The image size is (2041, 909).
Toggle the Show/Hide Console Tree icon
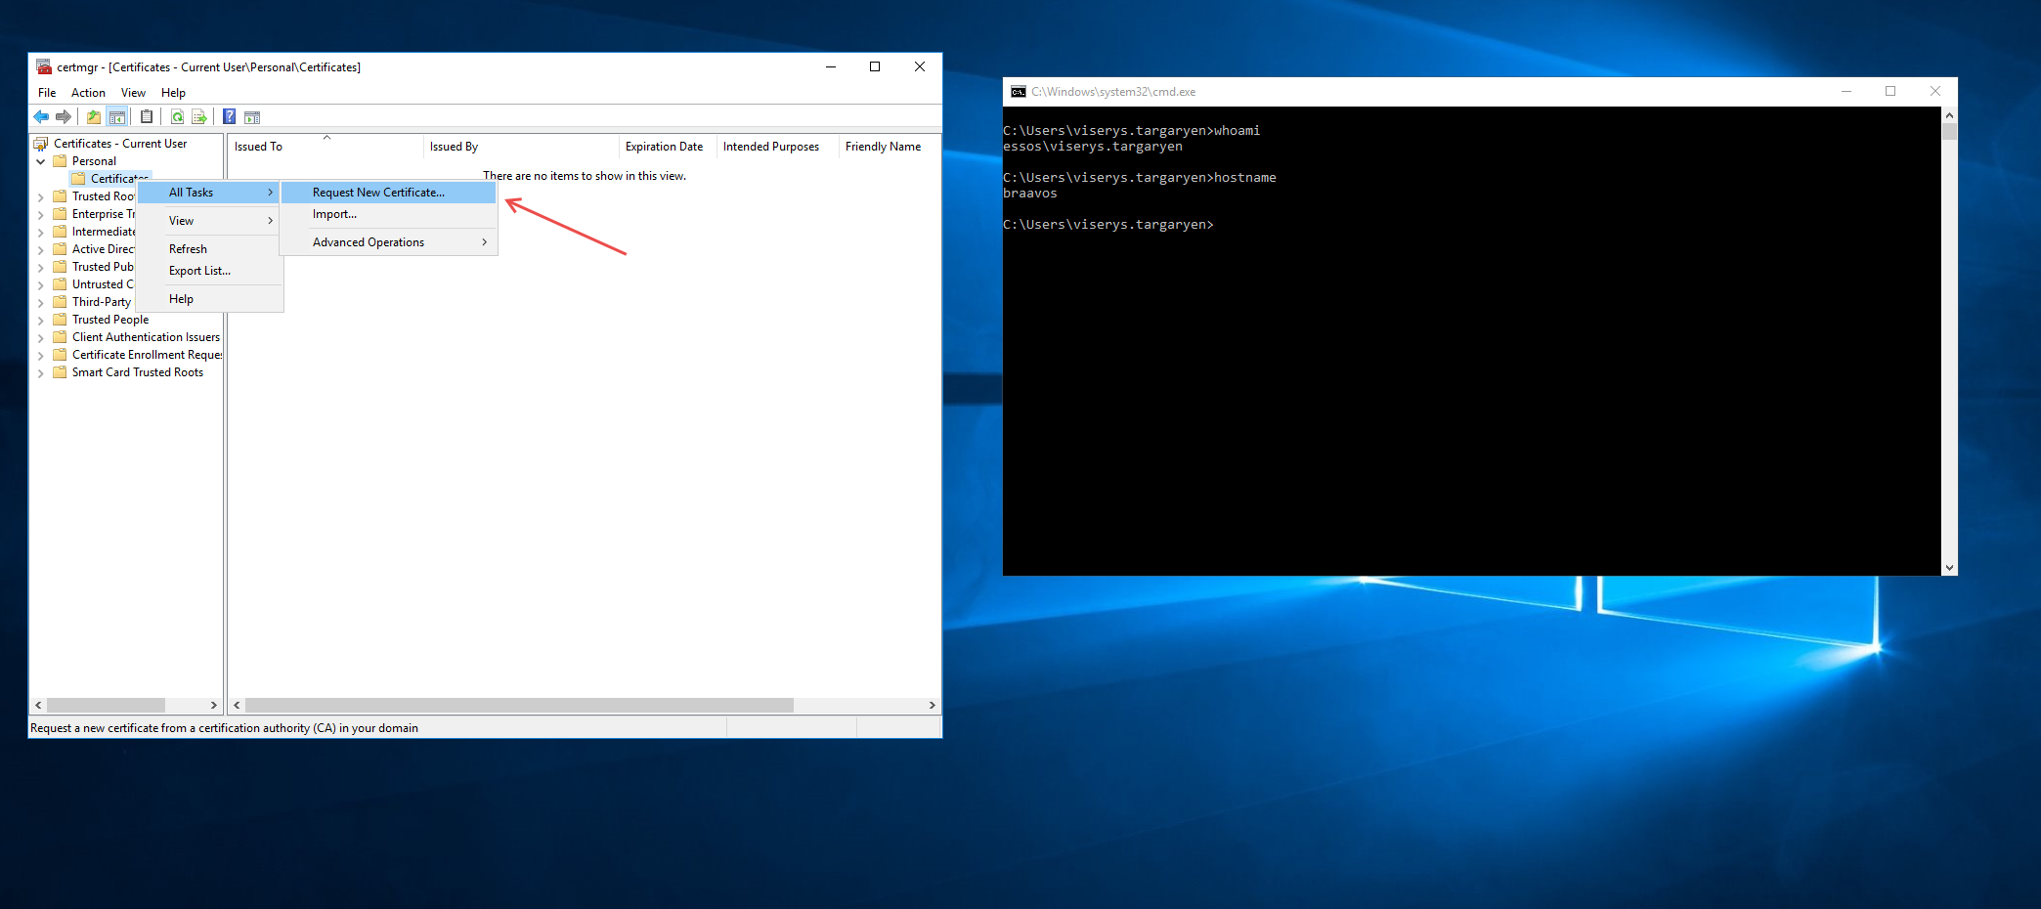click(x=117, y=117)
